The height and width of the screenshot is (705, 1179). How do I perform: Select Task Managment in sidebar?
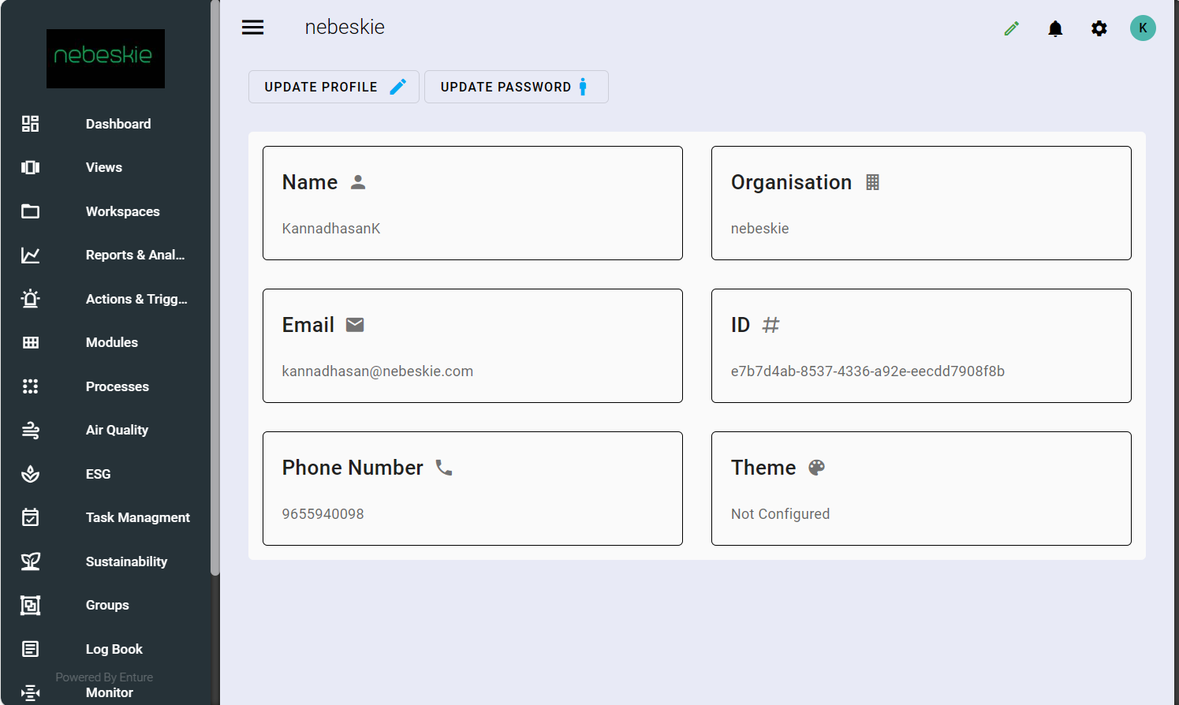tap(137, 517)
